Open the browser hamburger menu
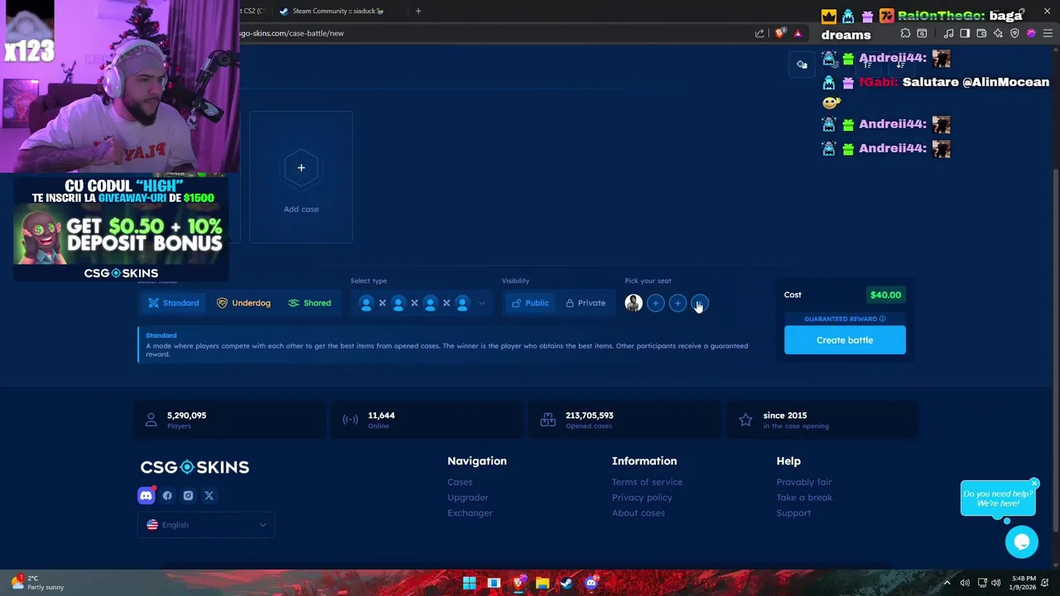 click(x=1048, y=33)
